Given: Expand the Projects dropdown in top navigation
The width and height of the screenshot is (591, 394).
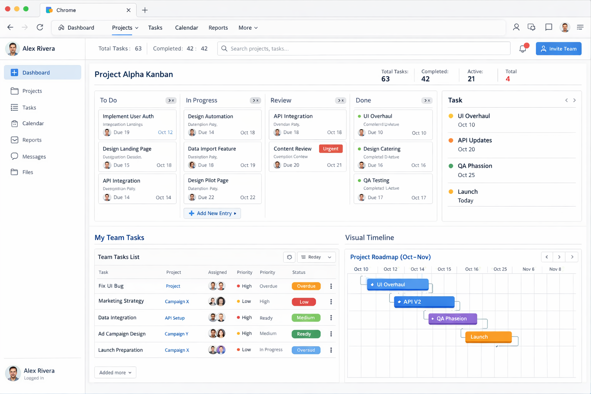Looking at the screenshot, I should pyautogui.click(x=125, y=28).
